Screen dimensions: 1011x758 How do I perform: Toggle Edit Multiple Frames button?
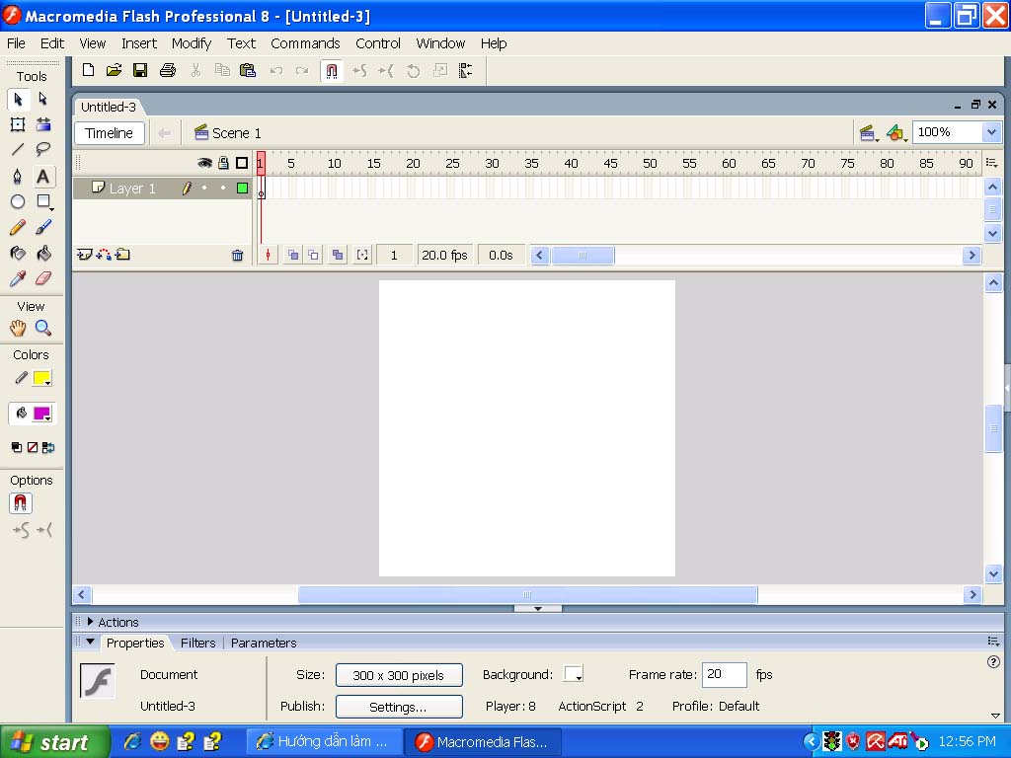[338, 256]
